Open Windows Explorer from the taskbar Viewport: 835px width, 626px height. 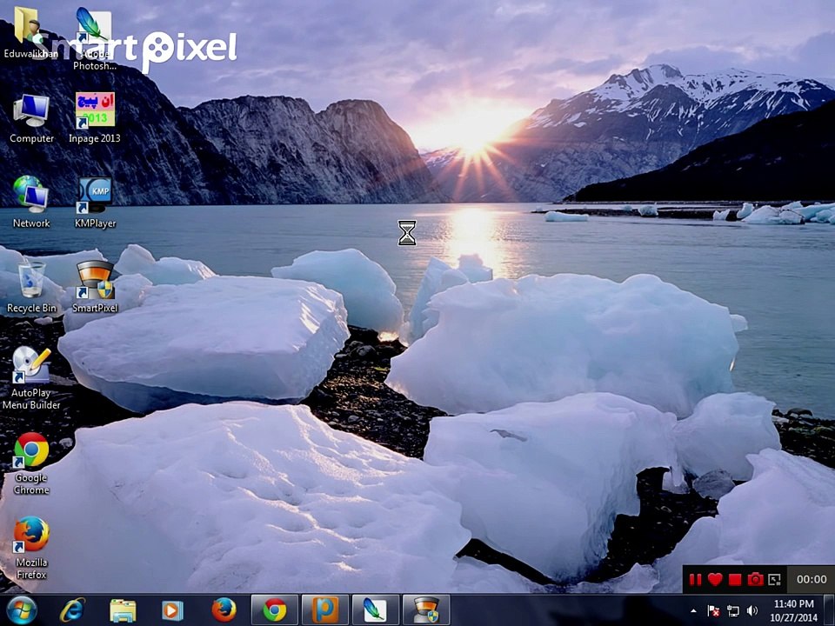pyautogui.click(x=123, y=610)
